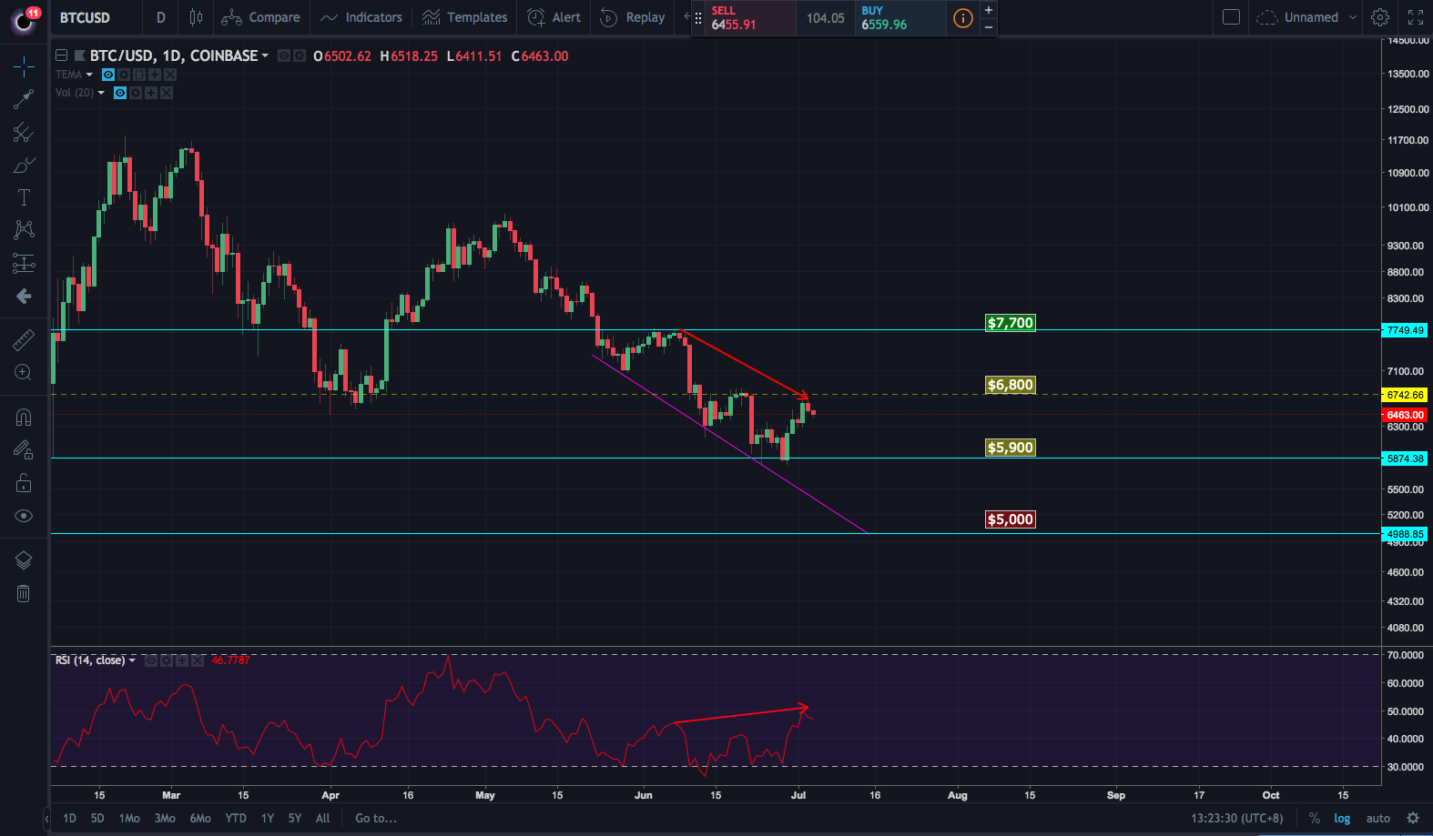Image resolution: width=1433 pixels, height=836 pixels.
Task: Select the trend line drawing tool
Action: point(24,99)
